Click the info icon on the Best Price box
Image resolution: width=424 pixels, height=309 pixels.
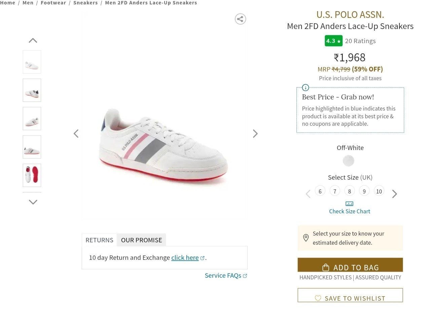(306, 88)
